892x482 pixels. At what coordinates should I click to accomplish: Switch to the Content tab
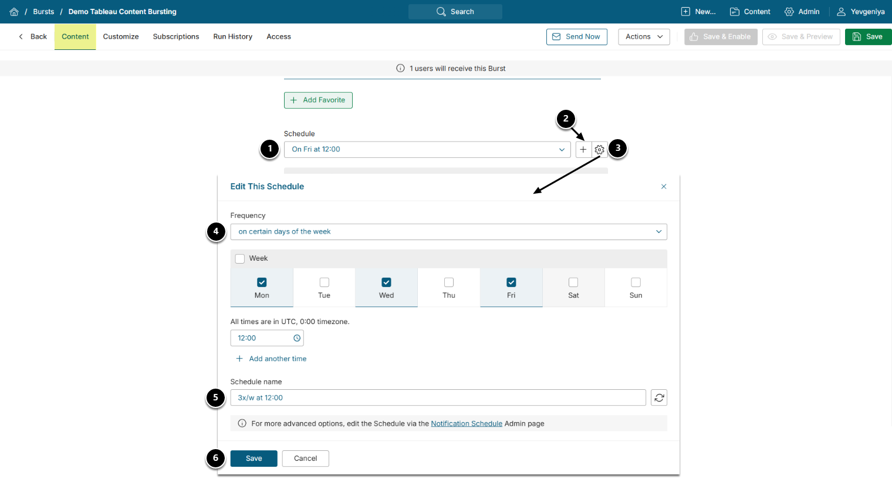click(75, 36)
